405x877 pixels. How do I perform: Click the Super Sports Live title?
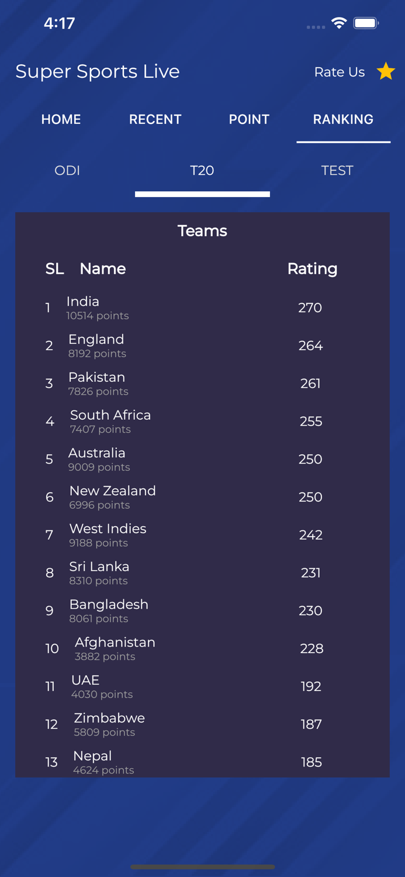click(98, 71)
